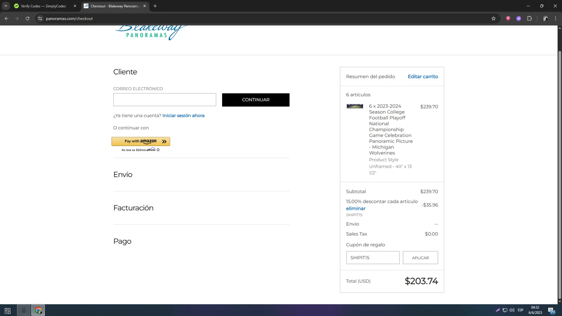The height and width of the screenshot is (316, 562).
Task: Focus the coupon field containing SHIPIT15
Action: tap(373, 258)
